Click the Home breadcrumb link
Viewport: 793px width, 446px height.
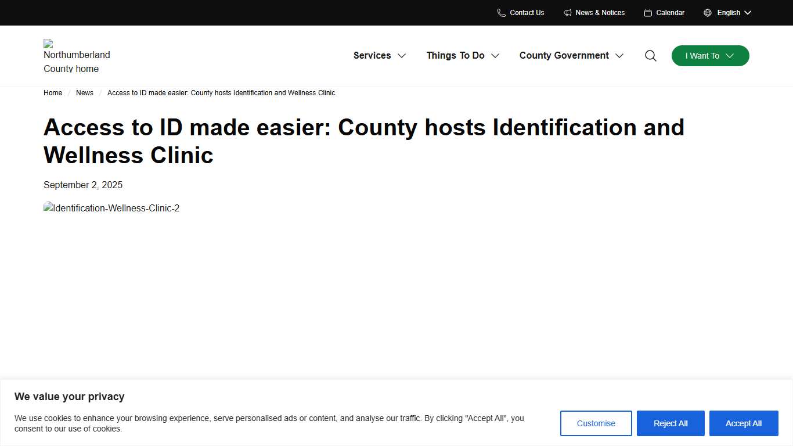coord(53,92)
